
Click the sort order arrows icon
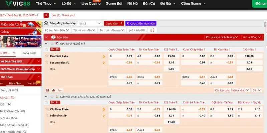pos(153,30)
